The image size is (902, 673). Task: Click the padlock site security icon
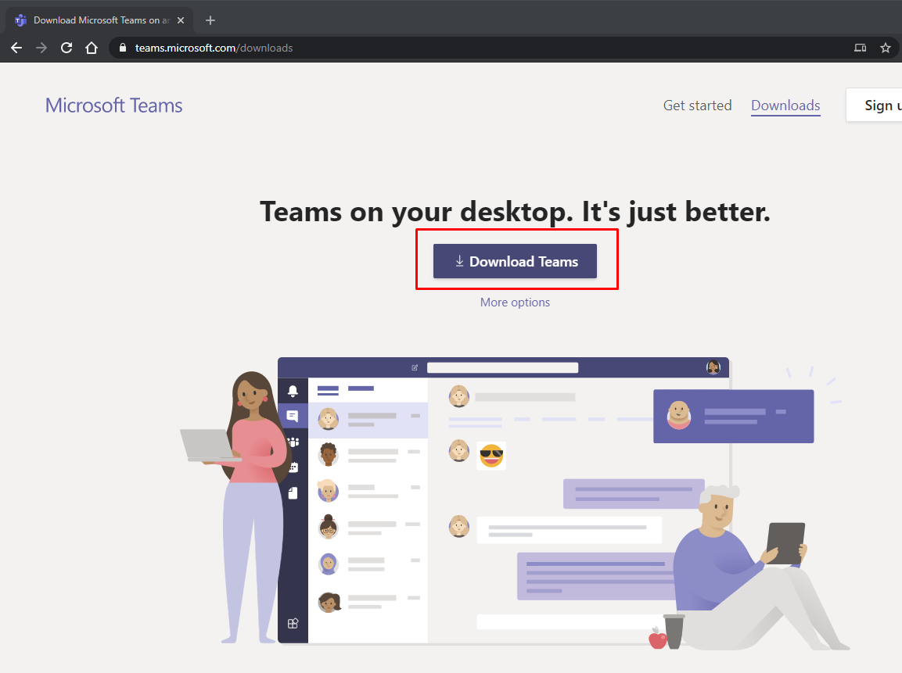[x=123, y=48]
